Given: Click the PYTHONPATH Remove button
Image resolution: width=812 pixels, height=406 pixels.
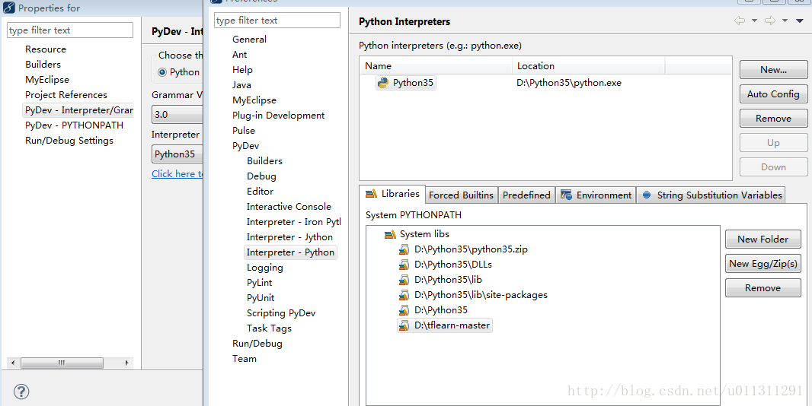Looking at the screenshot, I should (x=762, y=287).
